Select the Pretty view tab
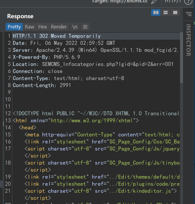The height and width of the screenshot is (204, 195). point(14,27)
